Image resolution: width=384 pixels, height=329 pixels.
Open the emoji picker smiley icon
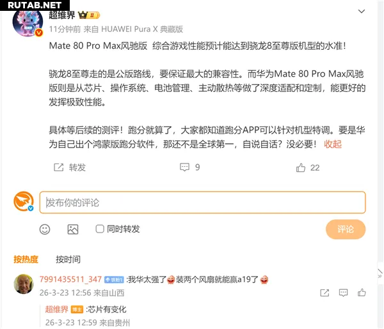45,229
